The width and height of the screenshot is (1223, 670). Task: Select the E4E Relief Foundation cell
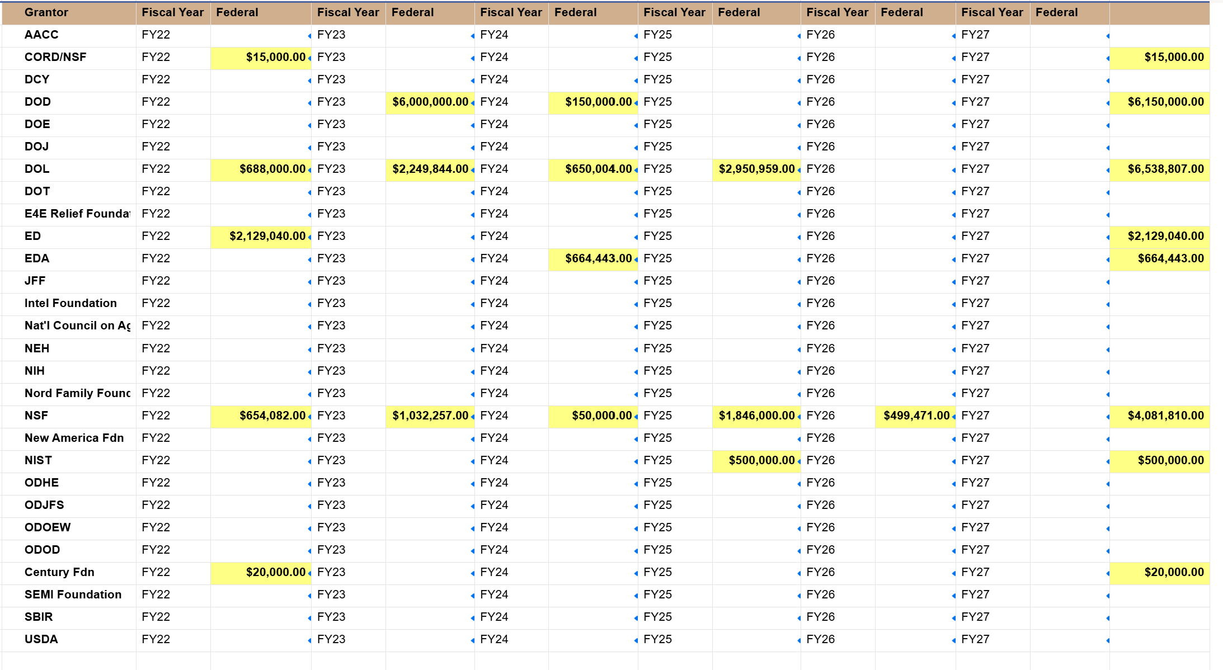pyautogui.click(x=69, y=214)
